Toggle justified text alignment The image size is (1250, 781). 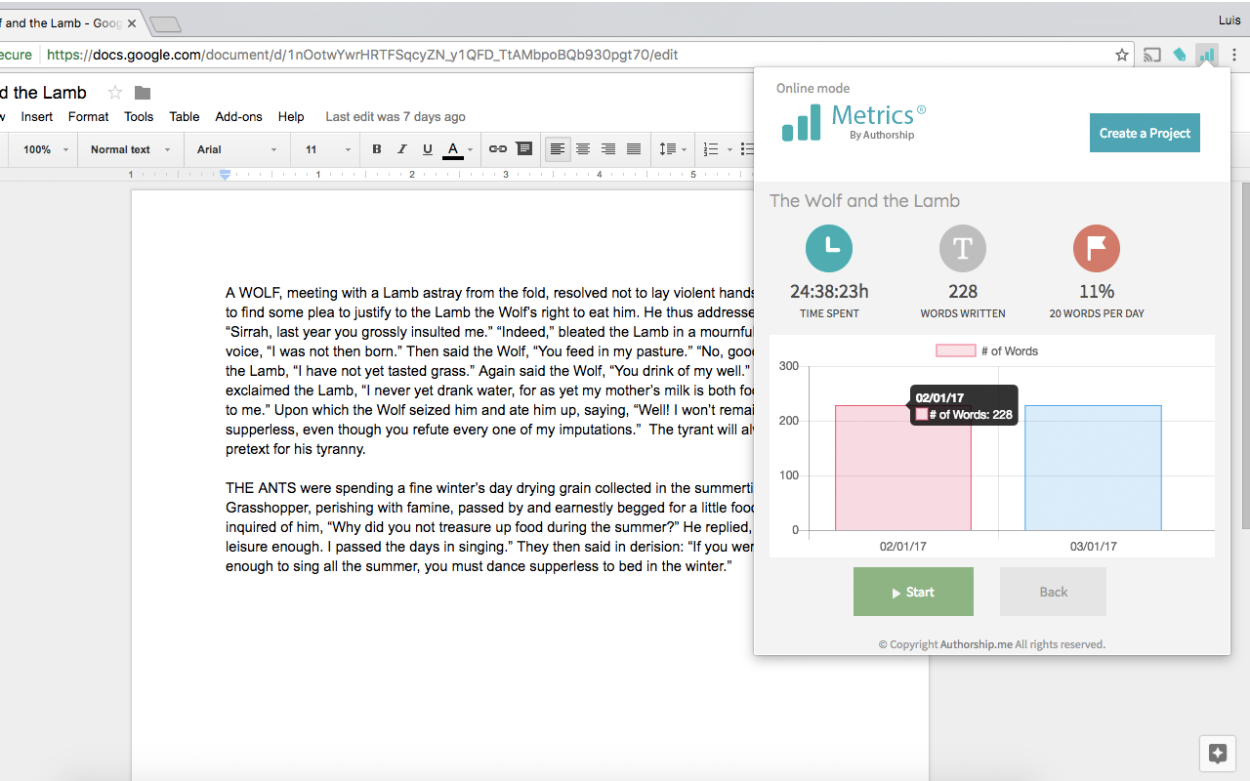pyautogui.click(x=633, y=148)
